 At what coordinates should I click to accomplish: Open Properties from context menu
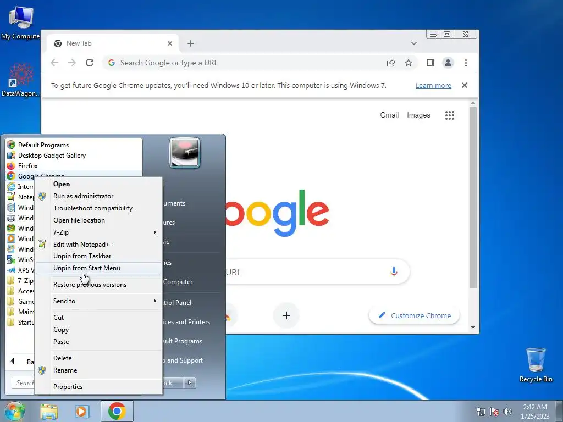tap(99, 387)
